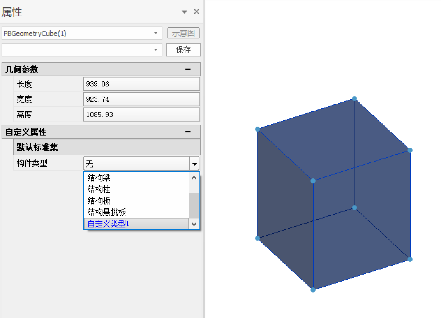Close the 属性 properties panel

click(x=197, y=12)
